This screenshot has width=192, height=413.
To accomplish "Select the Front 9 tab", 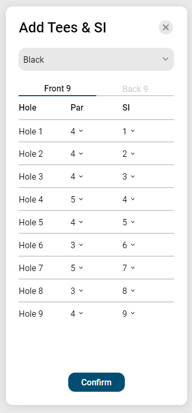I will pyautogui.click(x=57, y=88).
